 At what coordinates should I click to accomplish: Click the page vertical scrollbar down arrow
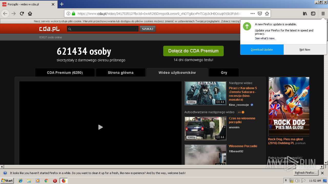(x=326, y=163)
